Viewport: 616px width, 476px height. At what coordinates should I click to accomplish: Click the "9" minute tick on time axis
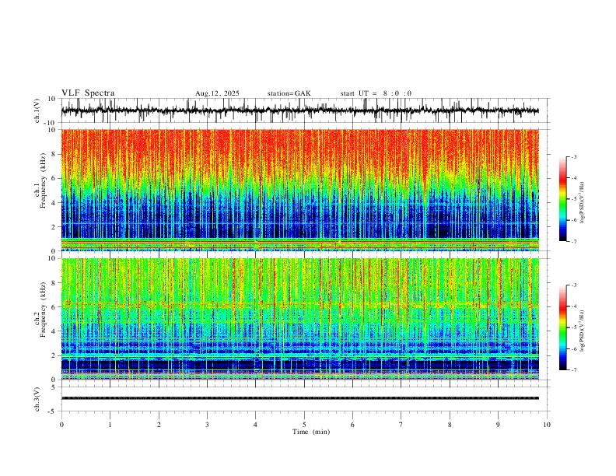pos(498,425)
